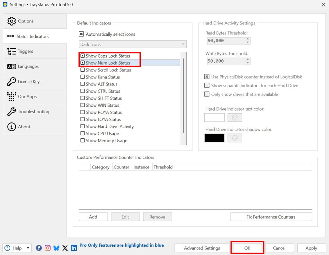Enable Show WIN Status checkbox

pyautogui.click(x=83, y=105)
